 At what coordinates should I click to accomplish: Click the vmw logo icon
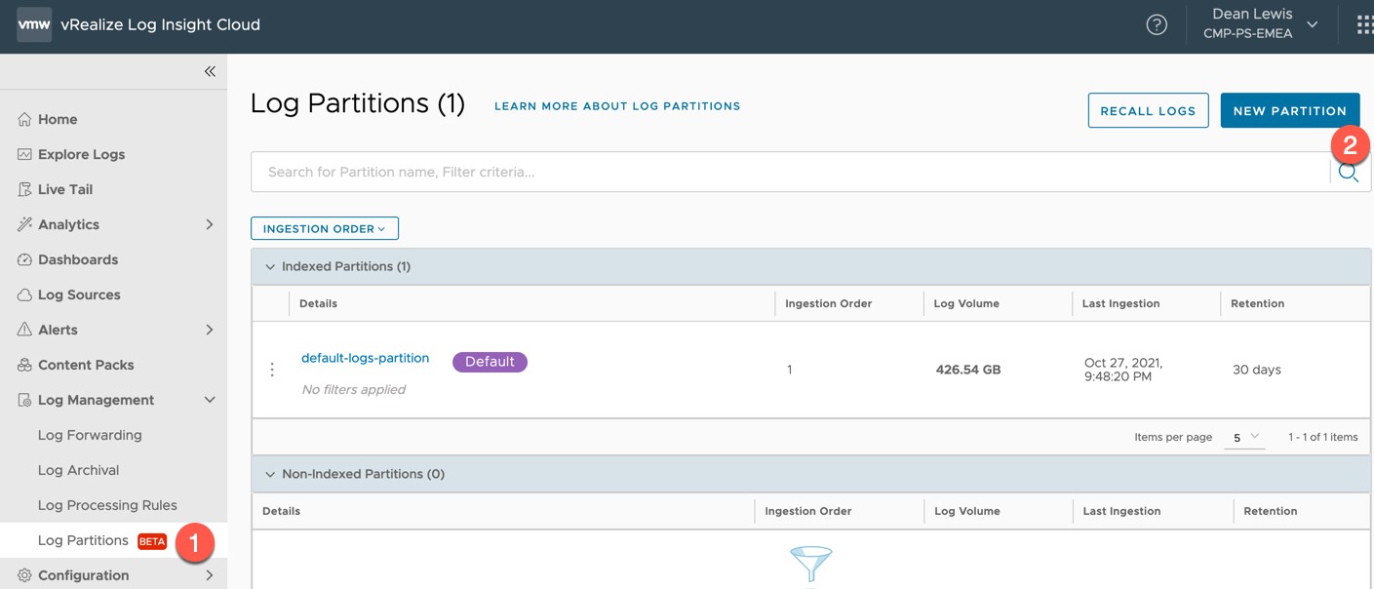[x=34, y=24]
